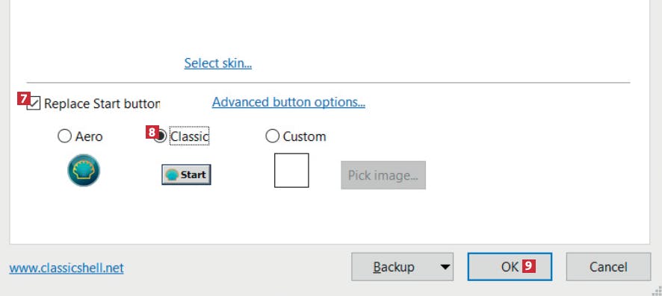Expand the Backup dropdown arrow
Image resolution: width=662 pixels, height=296 pixels.
445,267
